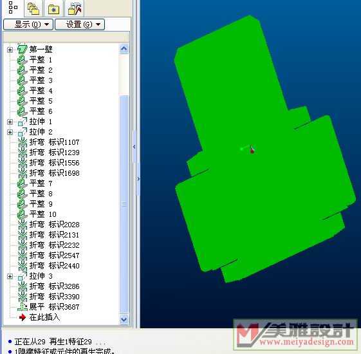Open the folder with hammer tab icon
Screen dimensions: 361x354
coord(75,9)
